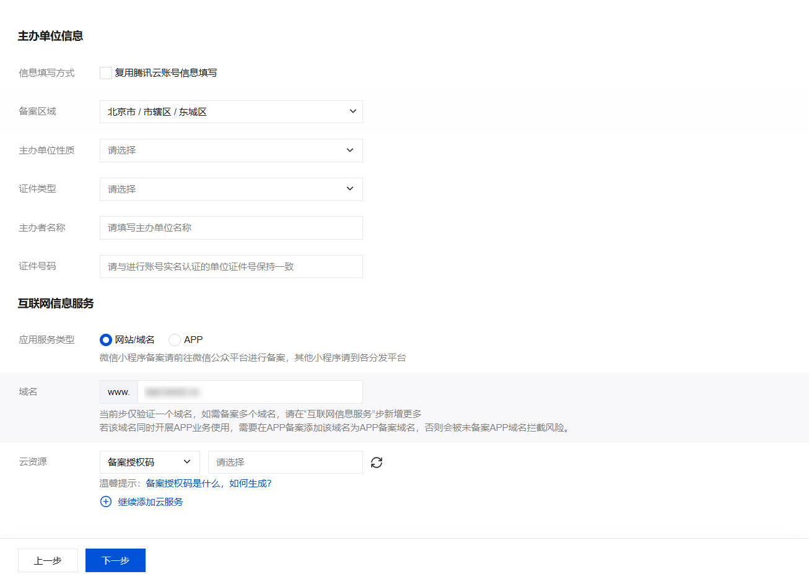The image size is (809, 582).
Task: Click the 北京市 / 市辖区 / 东城区 selection text
Action: [157, 112]
